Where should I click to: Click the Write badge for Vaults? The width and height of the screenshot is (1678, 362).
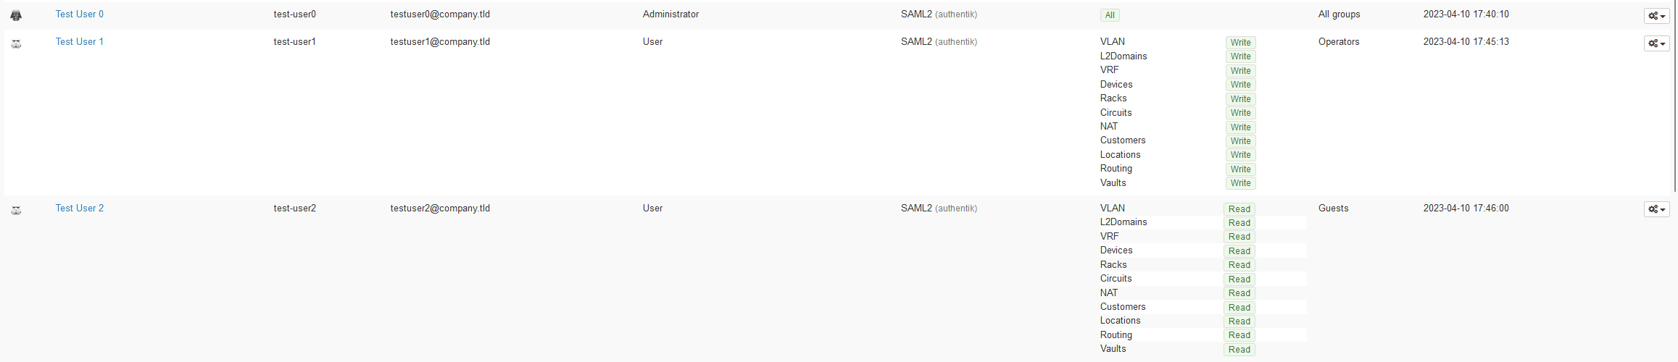pos(1240,183)
